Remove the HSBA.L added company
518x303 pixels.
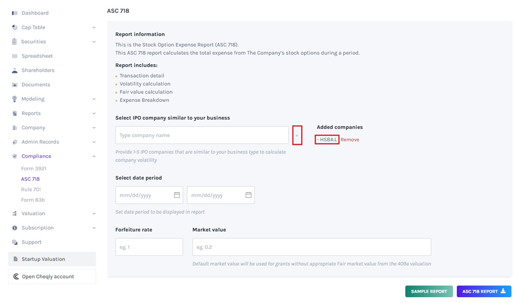pyautogui.click(x=350, y=140)
